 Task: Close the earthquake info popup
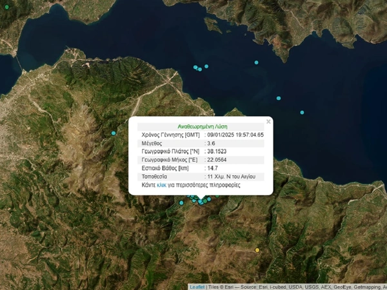click(x=268, y=121)
